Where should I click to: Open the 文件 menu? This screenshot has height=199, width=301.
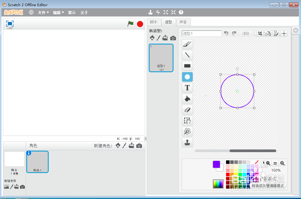click(x=43, y=13)
